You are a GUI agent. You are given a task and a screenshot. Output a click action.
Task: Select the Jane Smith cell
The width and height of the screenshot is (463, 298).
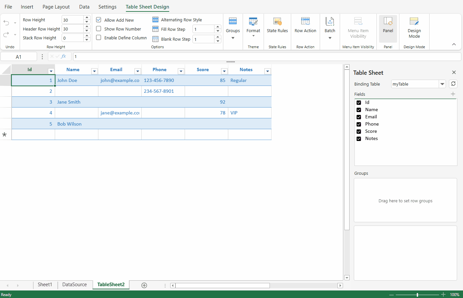tap(76, 102)
